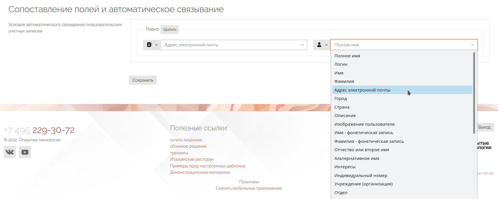Open the YouTube channel icon

25,152
